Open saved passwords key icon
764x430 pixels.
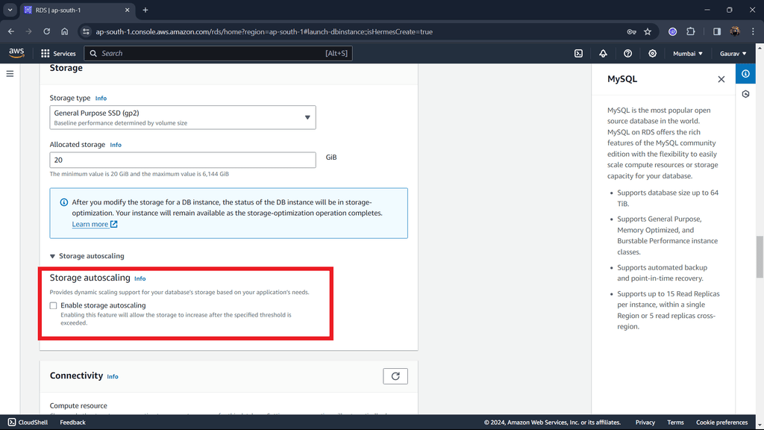pos(631,31)
